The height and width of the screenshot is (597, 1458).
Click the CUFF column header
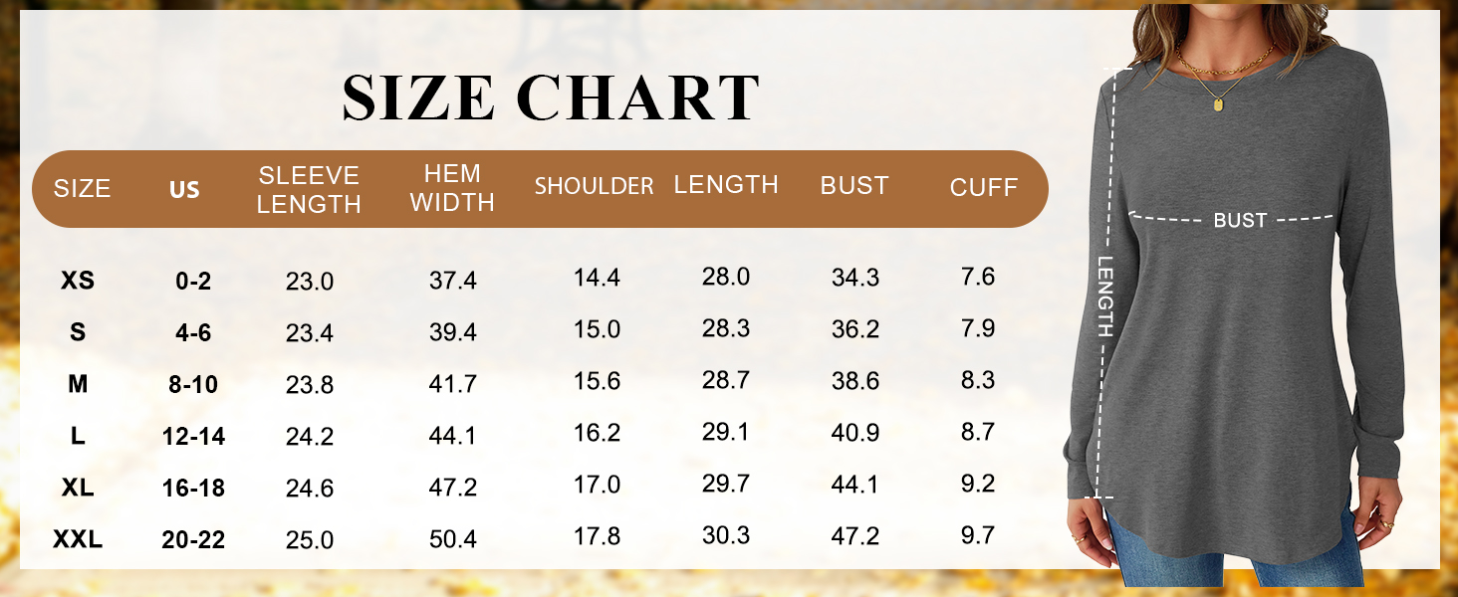coord(983,188)
